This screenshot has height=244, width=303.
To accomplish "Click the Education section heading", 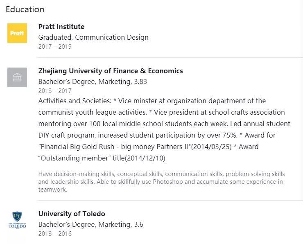I will (x=25, y=9).
